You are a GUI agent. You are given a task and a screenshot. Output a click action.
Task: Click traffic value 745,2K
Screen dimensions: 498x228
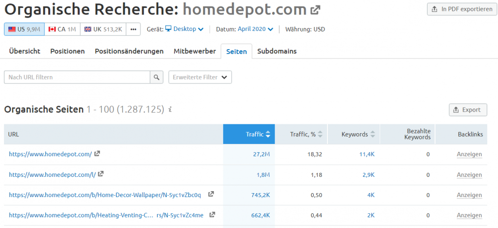click(x=261, y=195)
